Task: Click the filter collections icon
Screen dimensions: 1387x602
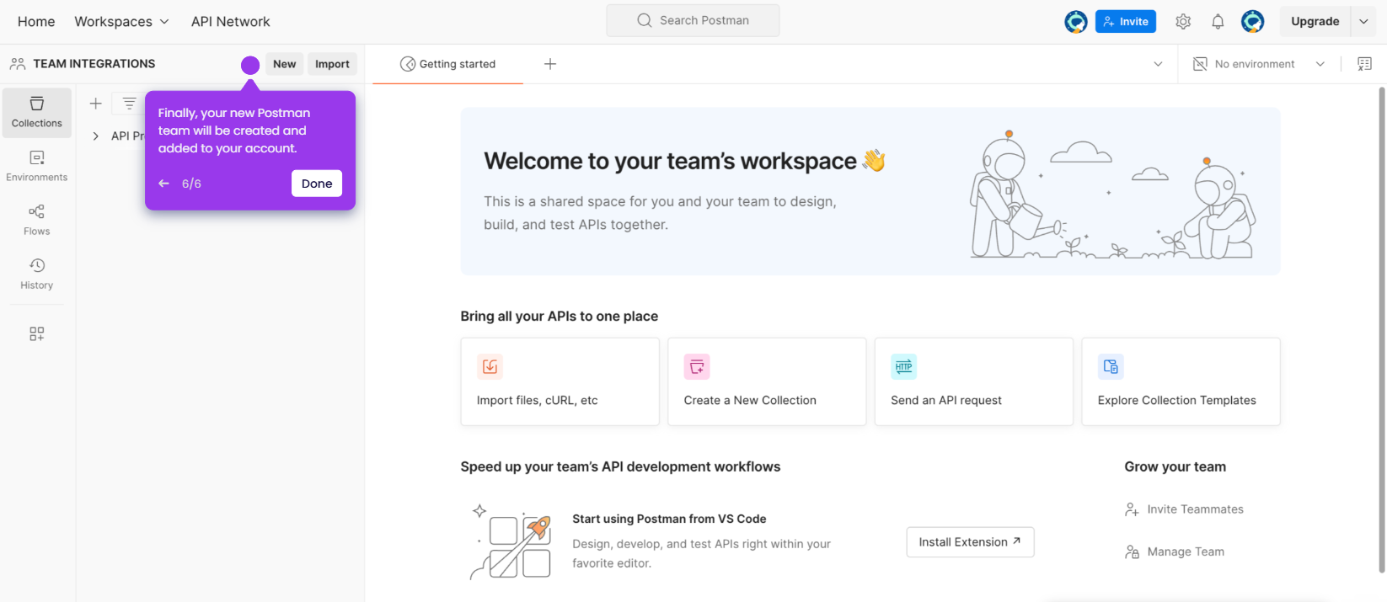Action: tap(129, 104)
